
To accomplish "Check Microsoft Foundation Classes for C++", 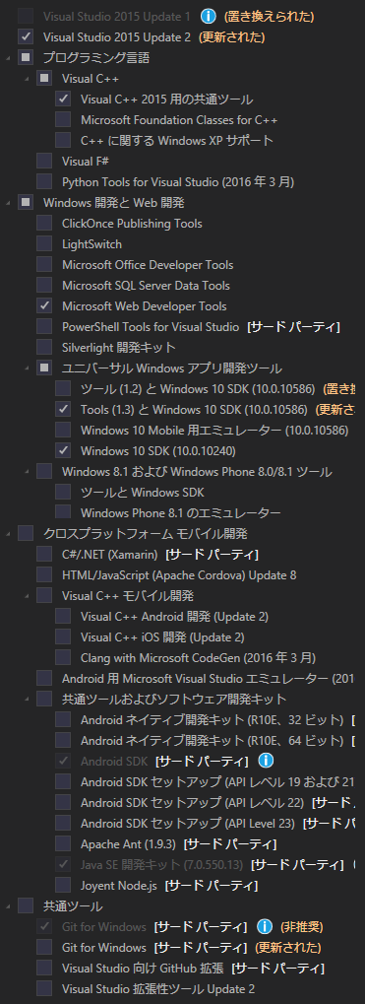I will (63, 120).
